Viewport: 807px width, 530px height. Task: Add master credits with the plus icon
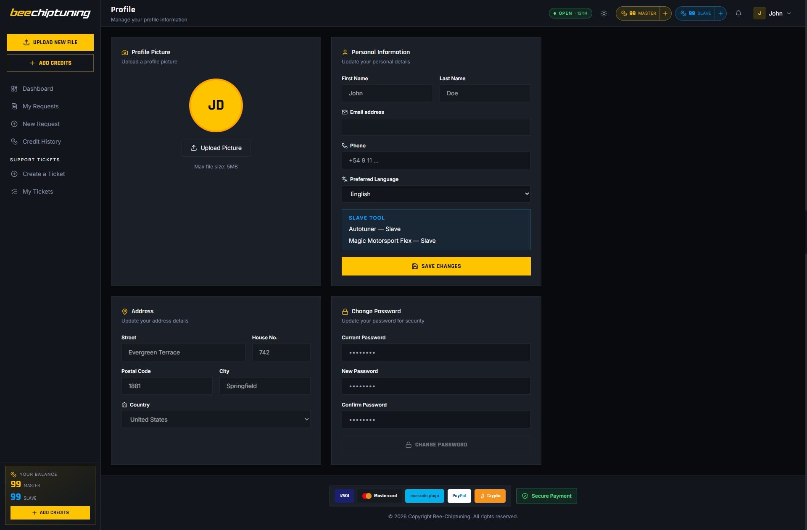(665, 13)
